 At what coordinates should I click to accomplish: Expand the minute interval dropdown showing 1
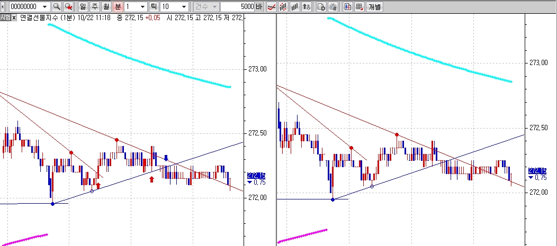point(143,7)
